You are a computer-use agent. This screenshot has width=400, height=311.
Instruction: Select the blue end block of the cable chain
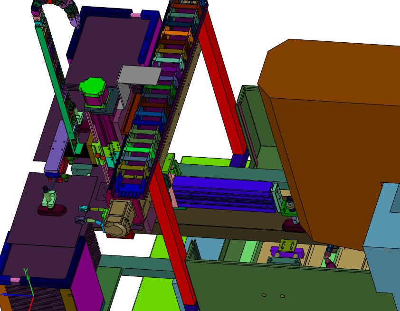[131, 188]
